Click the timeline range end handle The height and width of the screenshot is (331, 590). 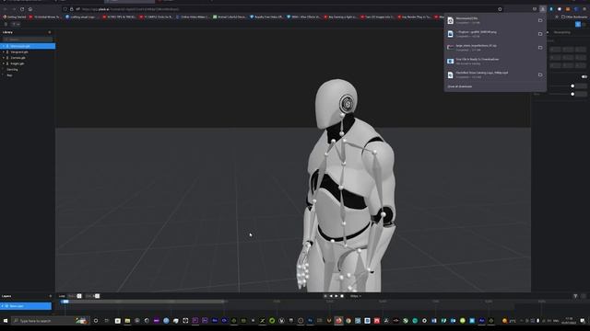click(223, 302)
